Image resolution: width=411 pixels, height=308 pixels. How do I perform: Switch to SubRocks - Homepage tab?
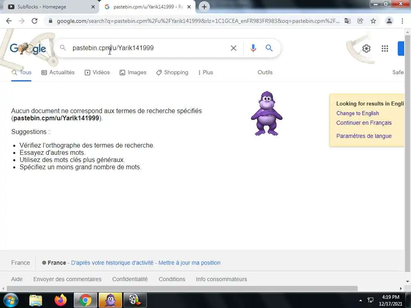pyautogui.click(x=50, y=7)
